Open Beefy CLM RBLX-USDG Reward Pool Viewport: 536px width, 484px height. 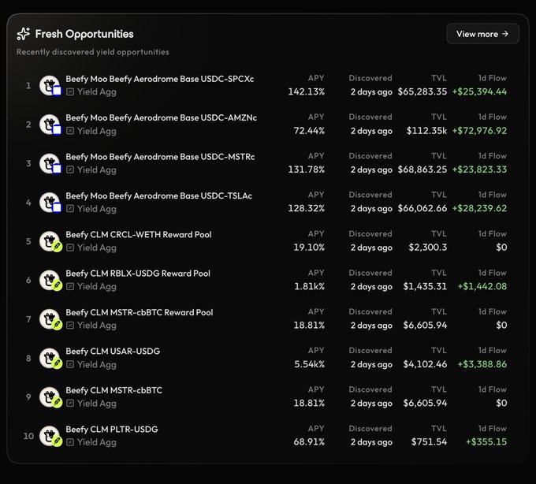138,274
